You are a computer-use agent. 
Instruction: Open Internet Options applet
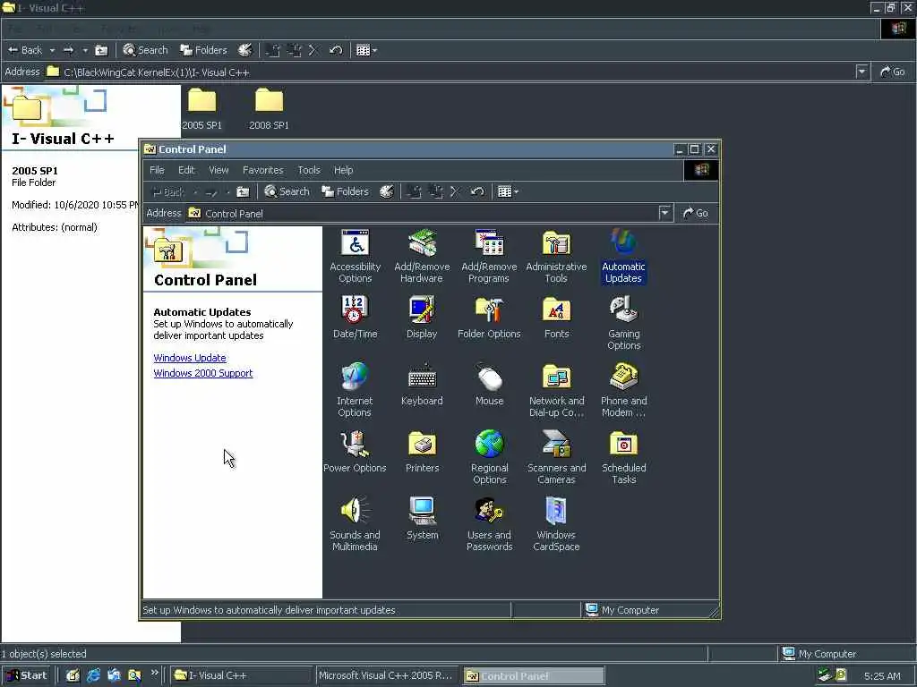[x=355, y=390]
